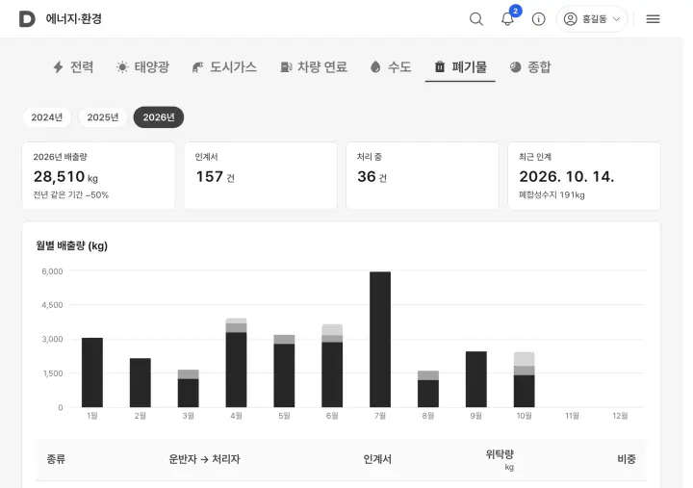
Task: Switch to the 전력 tab
Action: pyautogui.click(x=73, y=67)
